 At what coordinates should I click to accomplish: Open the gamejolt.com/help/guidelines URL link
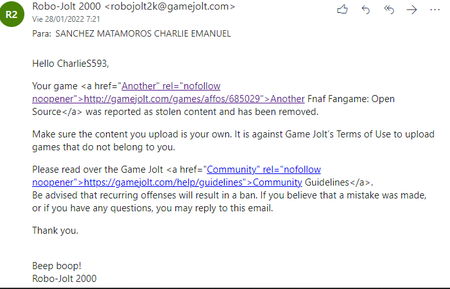pyautogui.click(x=166, y=182)
